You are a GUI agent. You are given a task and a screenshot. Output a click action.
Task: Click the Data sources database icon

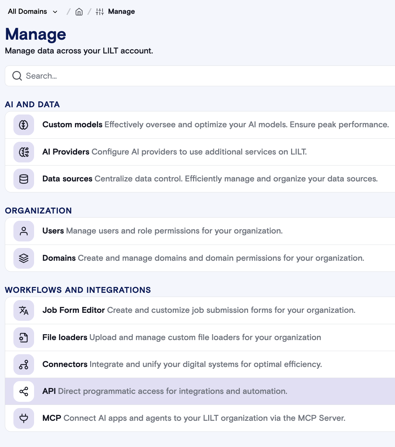click(x=24, y=179)
